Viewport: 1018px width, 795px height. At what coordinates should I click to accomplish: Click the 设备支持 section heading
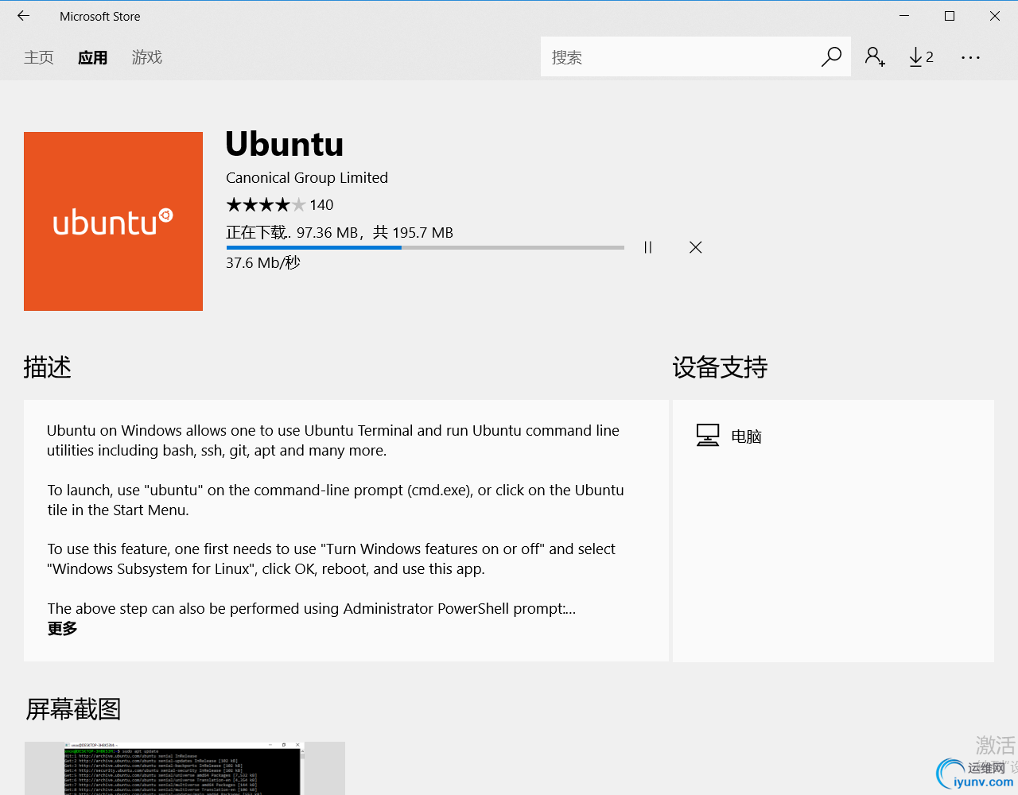pyautogui.click(x=720, y=367)
